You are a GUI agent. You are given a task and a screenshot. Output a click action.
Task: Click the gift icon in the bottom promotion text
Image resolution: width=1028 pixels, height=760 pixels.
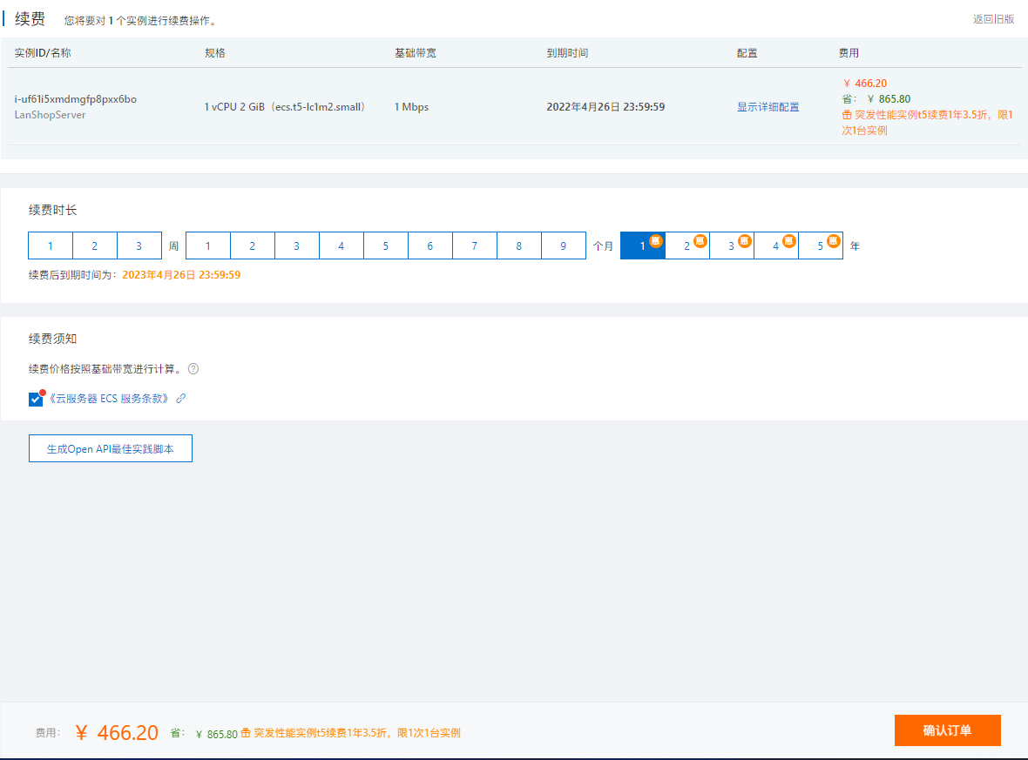tap(246, 734)
